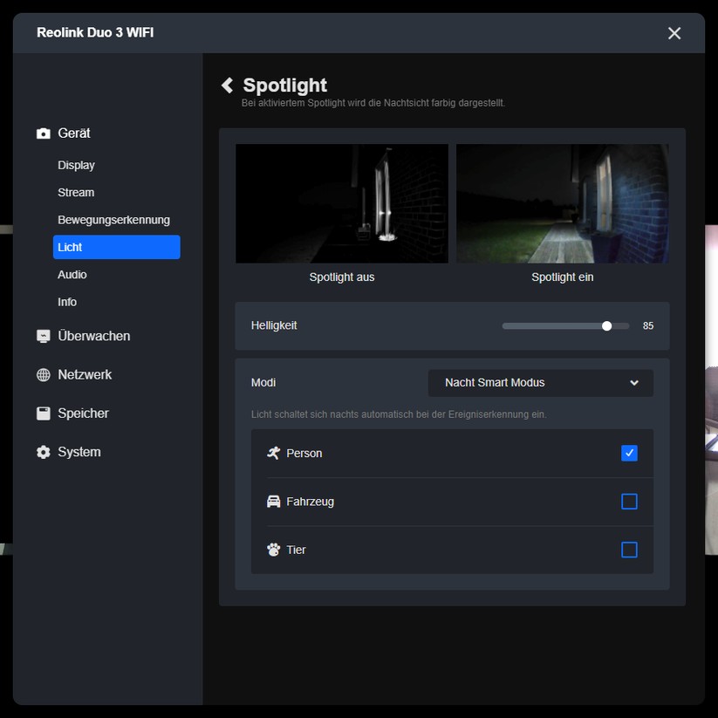Click the Person detection icon

click(274, 453)
